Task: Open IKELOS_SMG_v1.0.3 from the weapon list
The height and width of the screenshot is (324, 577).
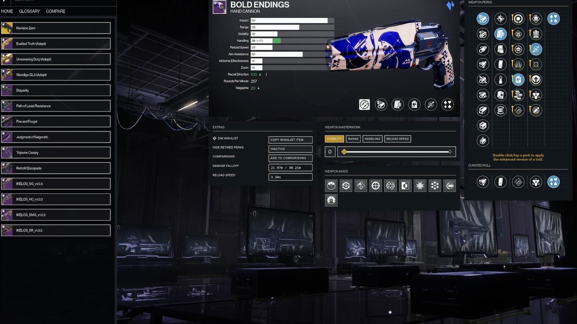Action: (56, 215)
